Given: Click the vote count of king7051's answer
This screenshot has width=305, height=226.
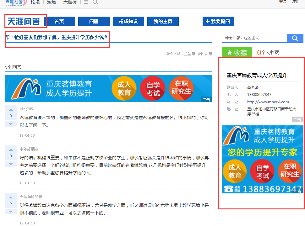Looking at the screenshot, I should click(x=11, y=116).
